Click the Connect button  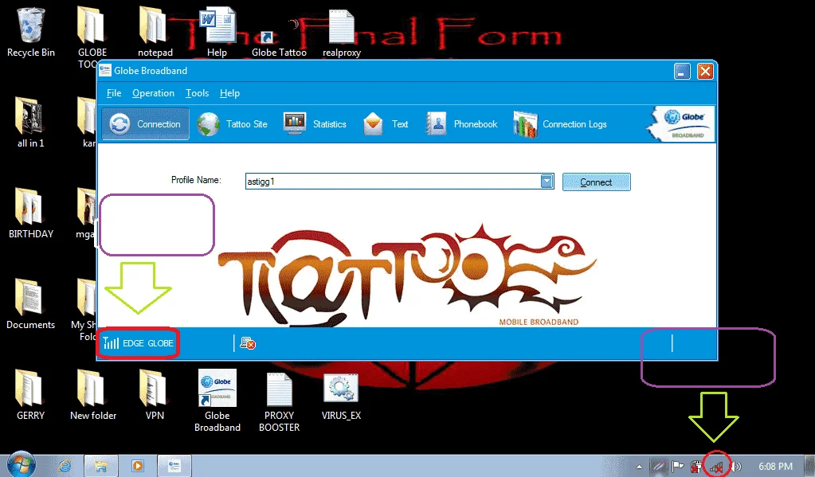tap(596, 182)
